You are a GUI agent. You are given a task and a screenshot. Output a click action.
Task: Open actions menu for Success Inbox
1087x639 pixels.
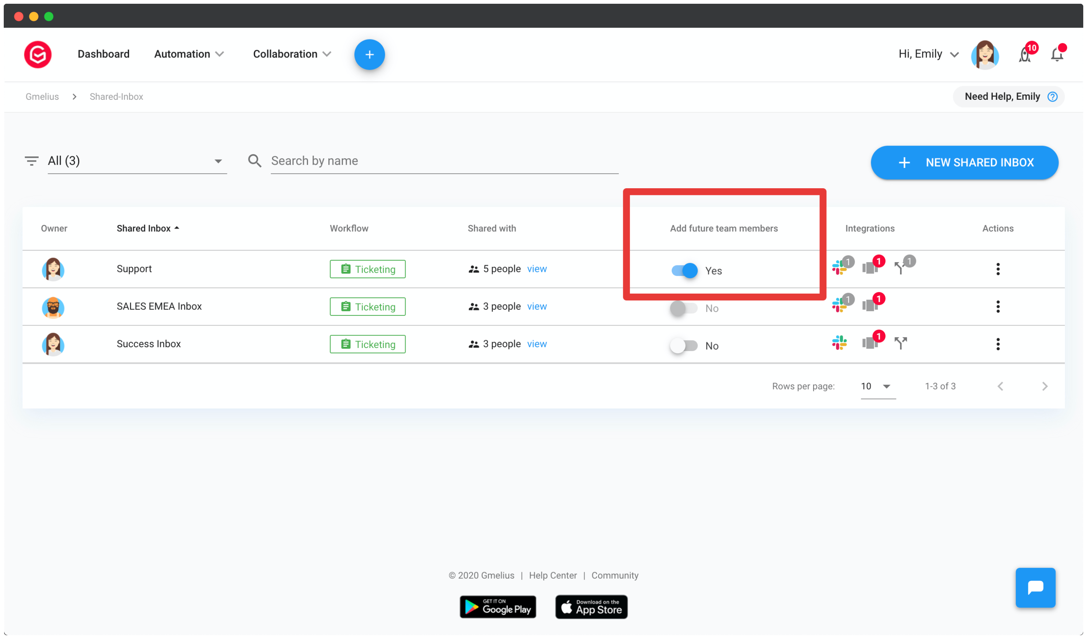coord(998,344)
